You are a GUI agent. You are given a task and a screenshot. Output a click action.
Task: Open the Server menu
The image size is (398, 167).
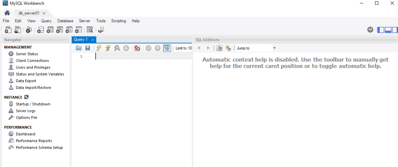(x=84, y=21)
